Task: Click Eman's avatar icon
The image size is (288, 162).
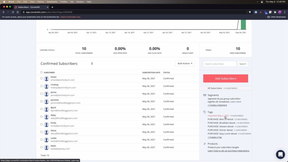Action: pos(46,79)
